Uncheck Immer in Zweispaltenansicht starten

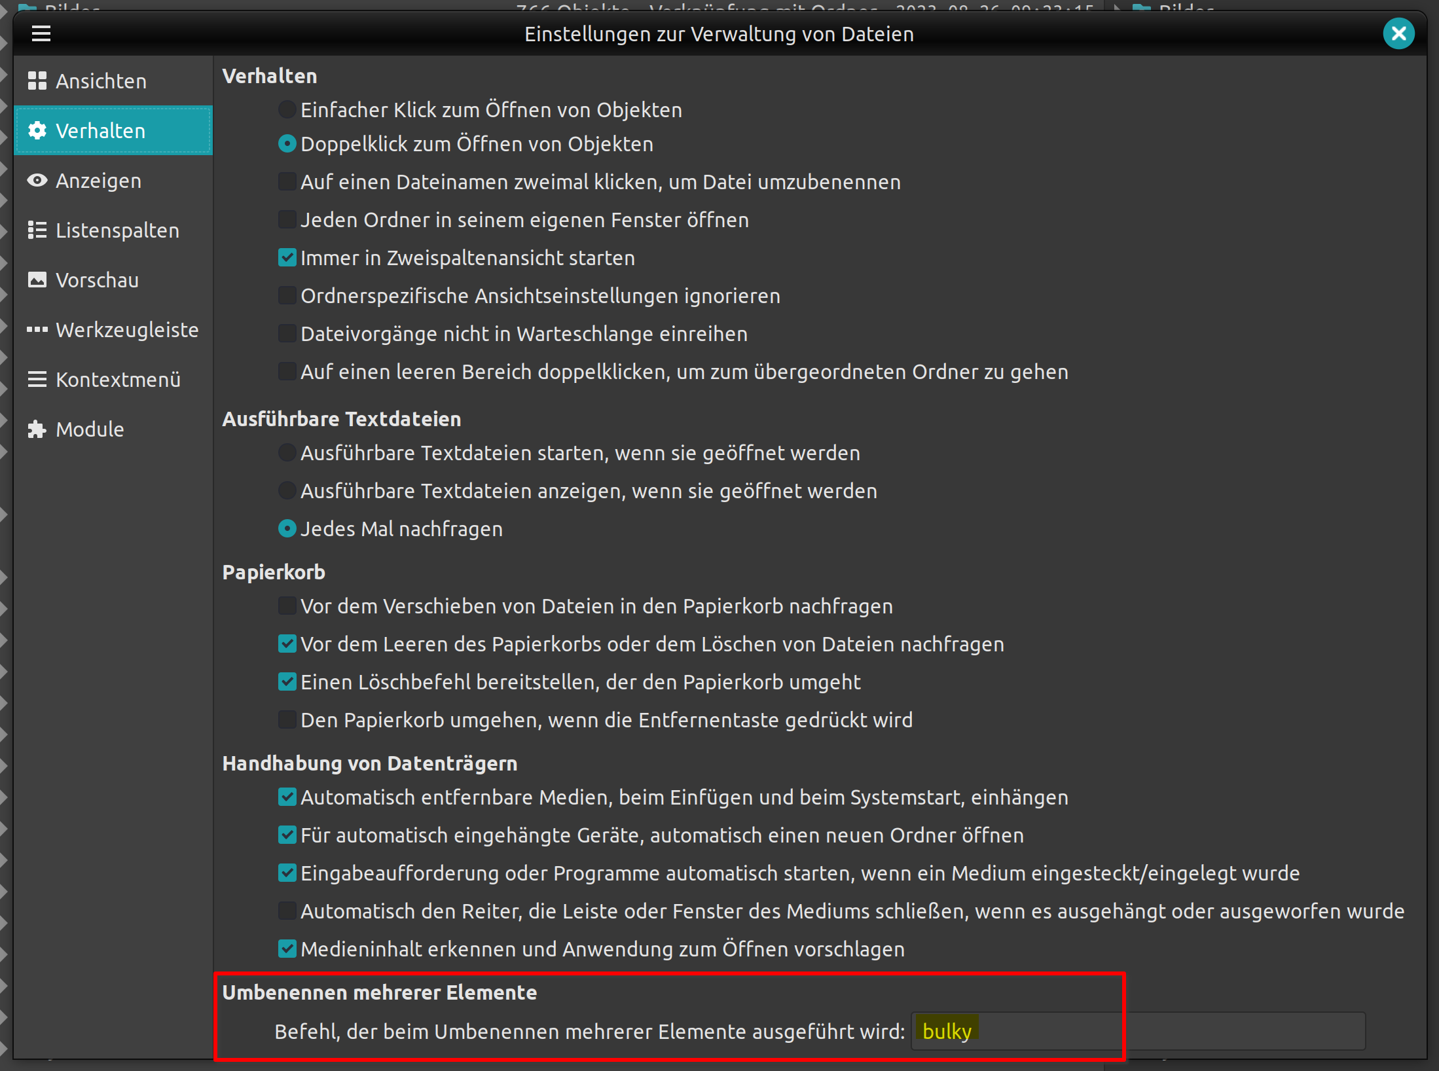point(287,257)
